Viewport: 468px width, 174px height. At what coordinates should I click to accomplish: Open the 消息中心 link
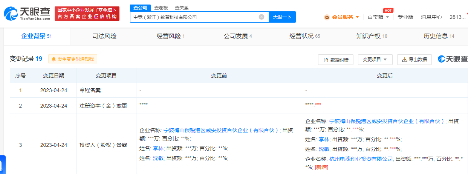click(x=431, y=17)
